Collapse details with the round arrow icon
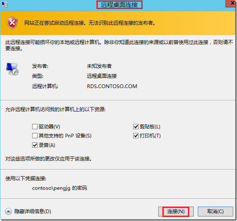 [x=8, y=212]
